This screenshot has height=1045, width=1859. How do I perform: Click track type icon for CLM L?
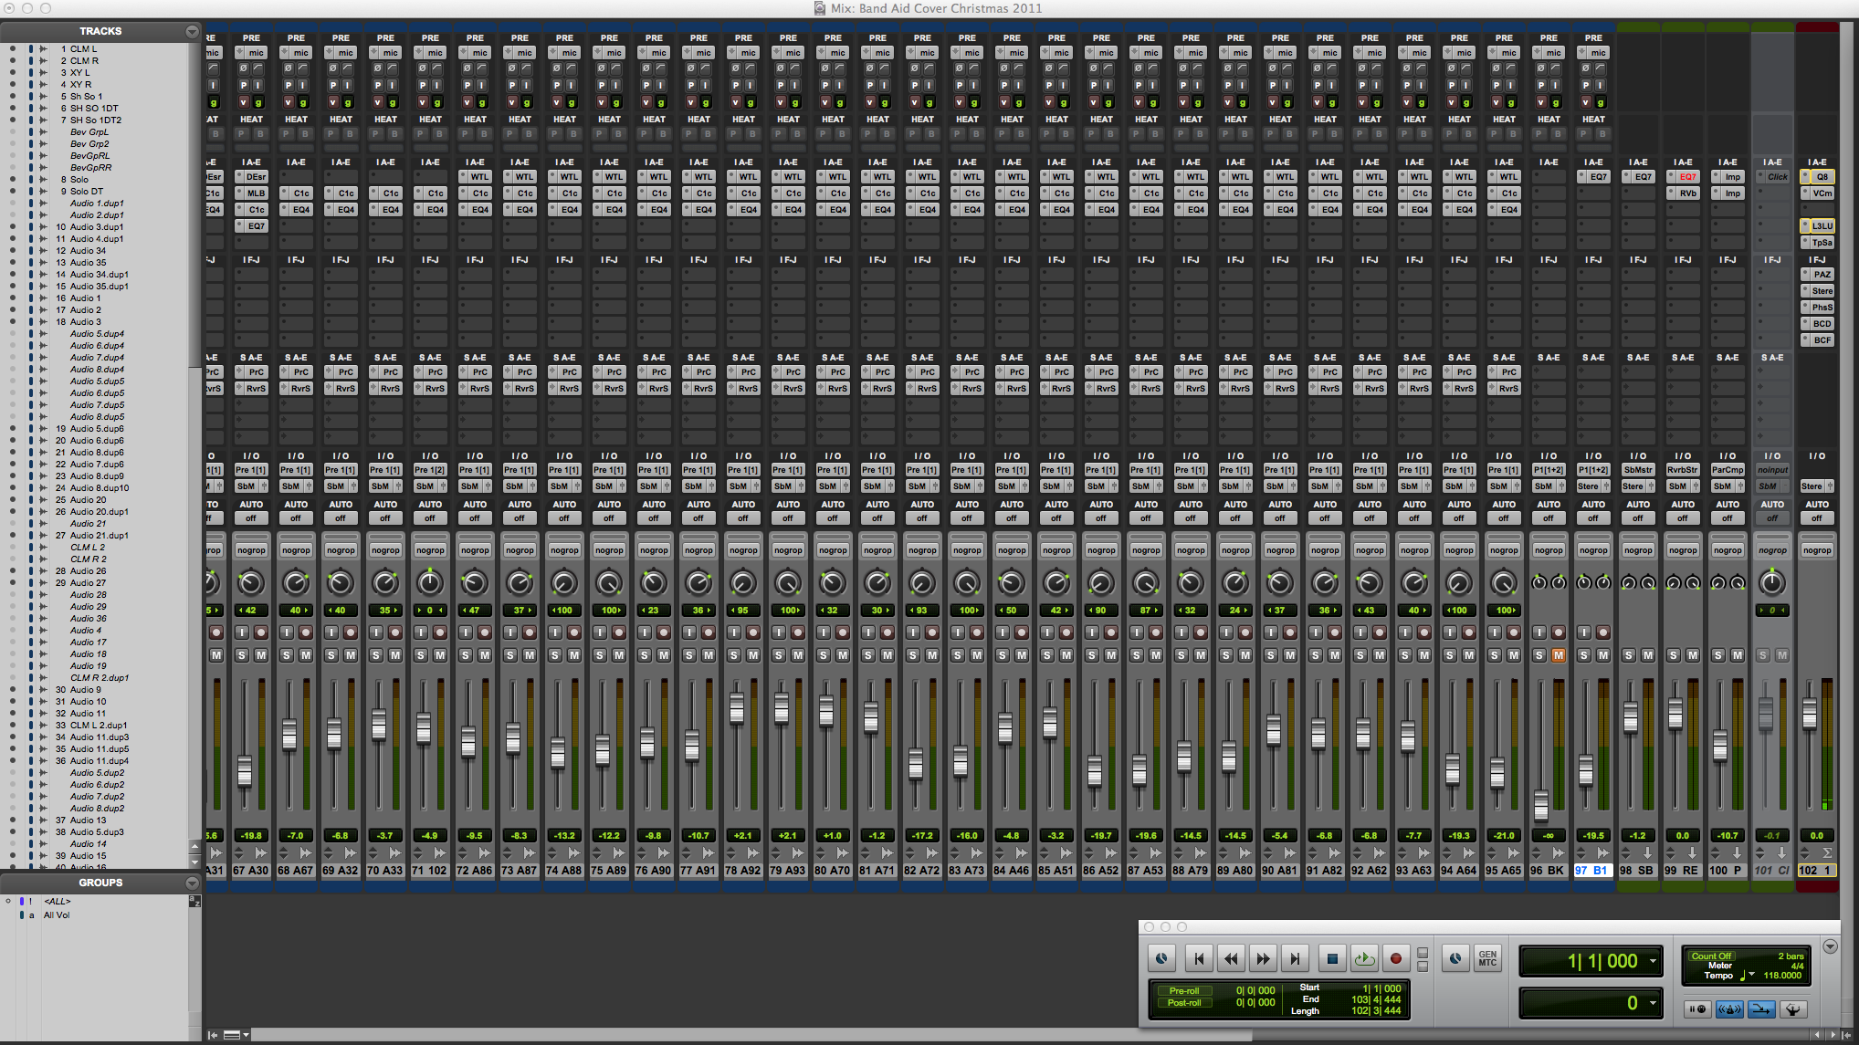pyautogui.click(x=43, y=49)
